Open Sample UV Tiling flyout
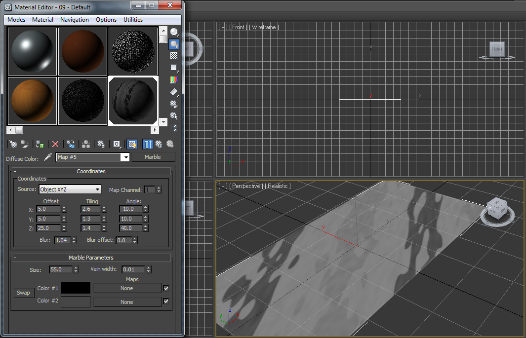The width and height of the screenshot is (526, 338). tap(174, 68)
